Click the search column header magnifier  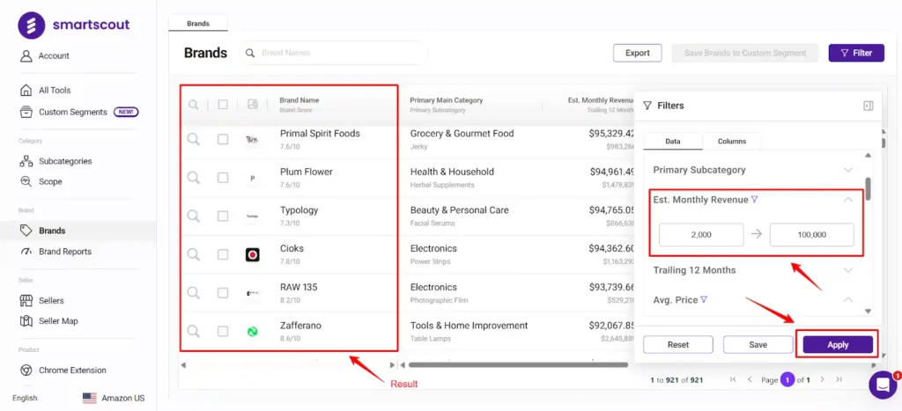click(194, 105)
